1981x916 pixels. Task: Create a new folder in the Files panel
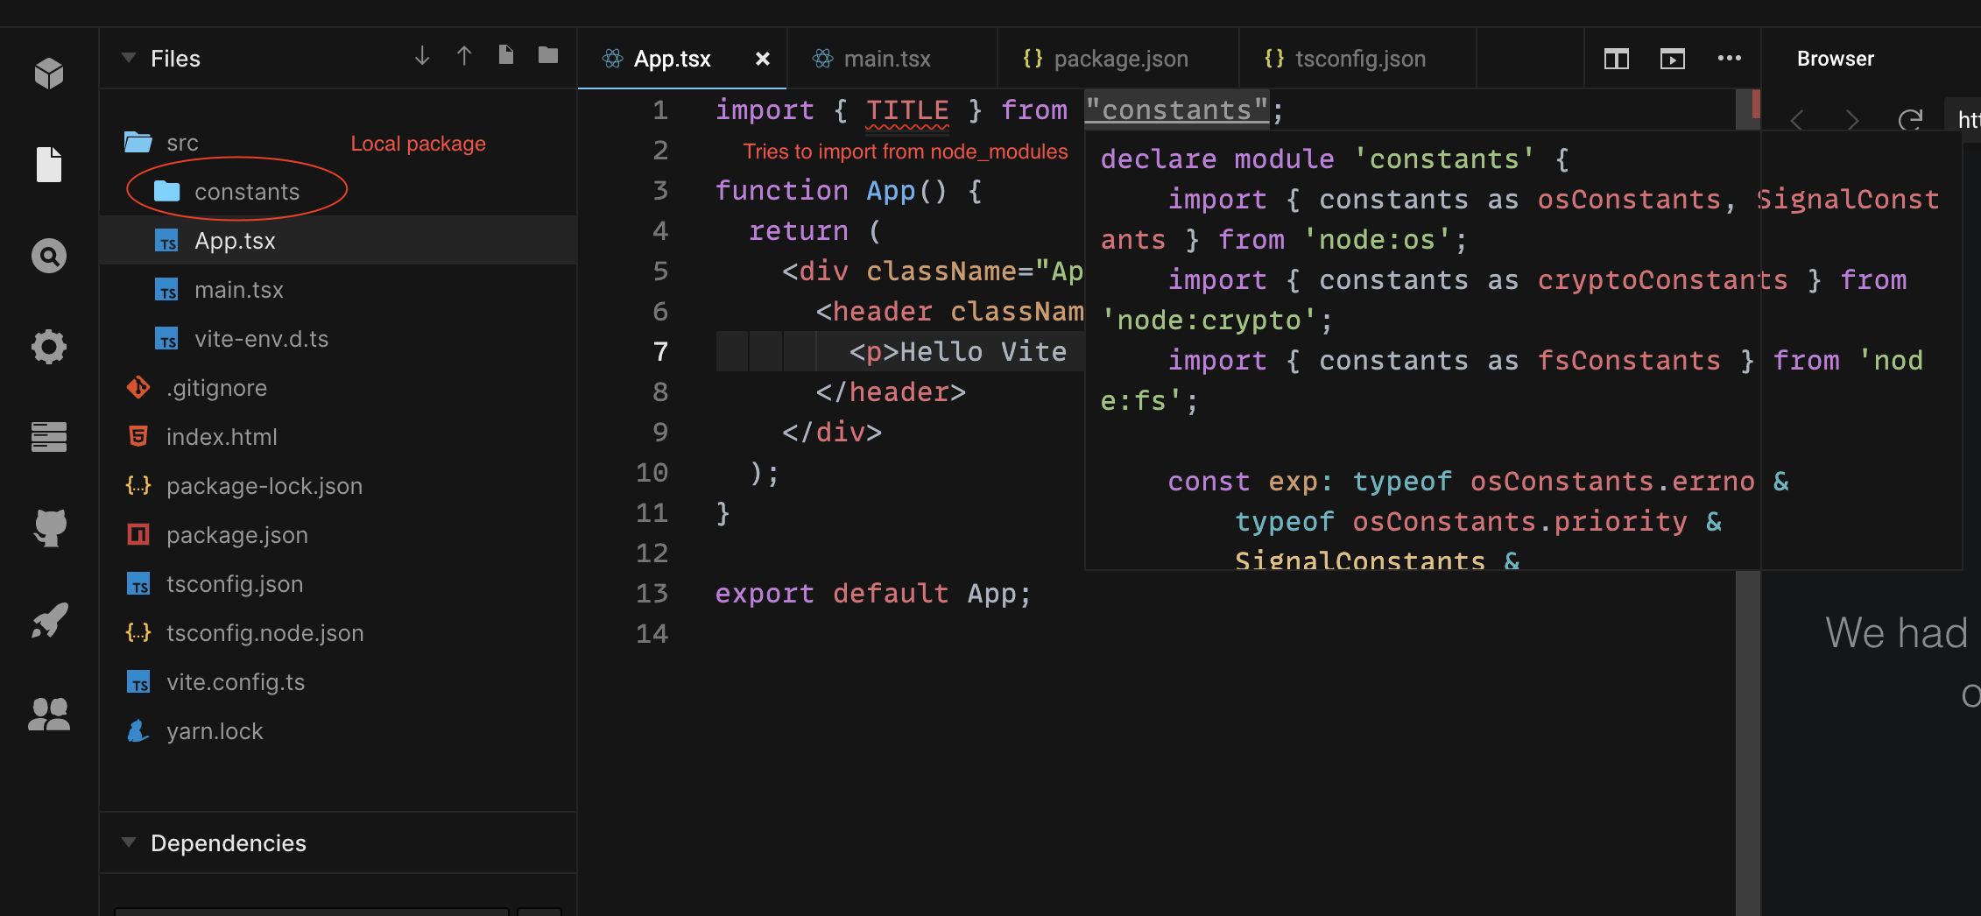click(548, 54)
